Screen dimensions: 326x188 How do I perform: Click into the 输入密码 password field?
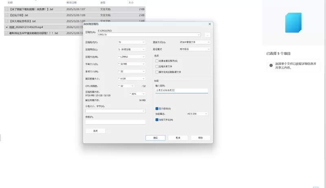tap(181, 91)
